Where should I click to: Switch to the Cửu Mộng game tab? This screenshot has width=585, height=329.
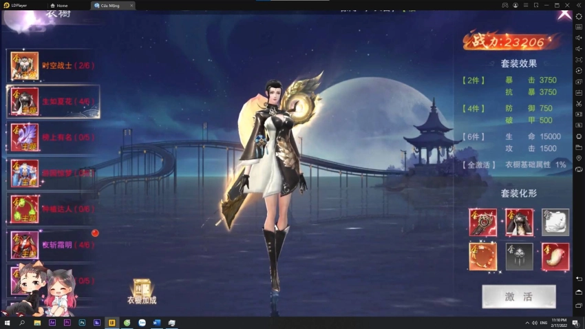click(x=110, y=5)
